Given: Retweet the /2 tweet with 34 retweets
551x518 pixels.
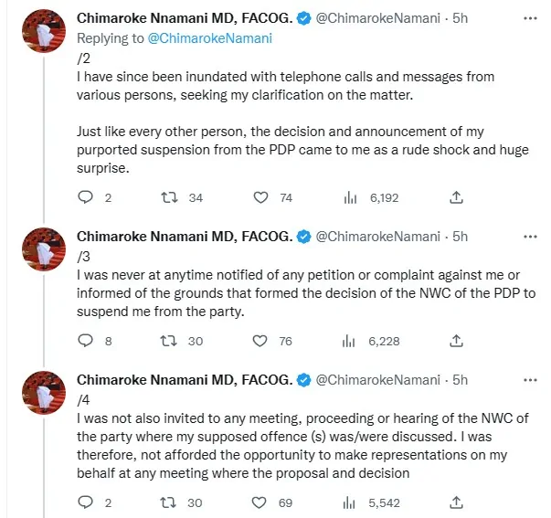Looking at the screenshot, I should [x=168, y=197].
